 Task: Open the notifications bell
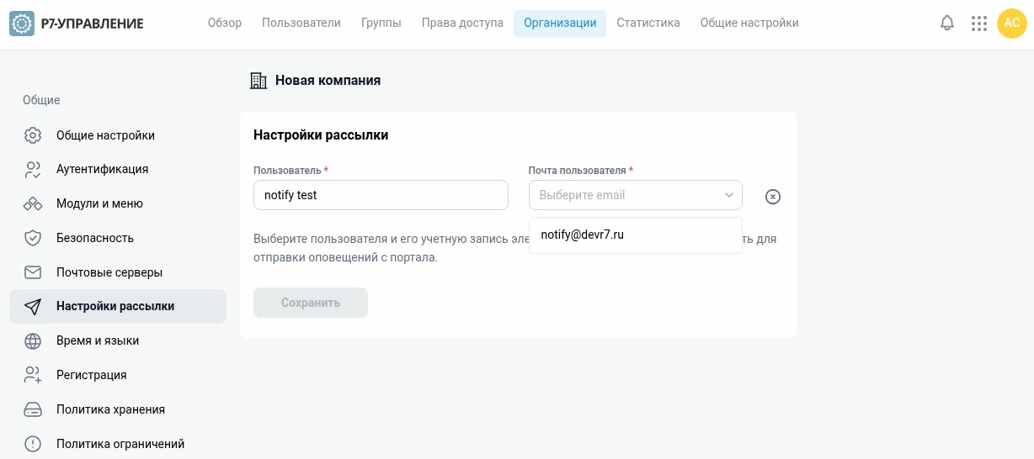[x=947, y=24]
